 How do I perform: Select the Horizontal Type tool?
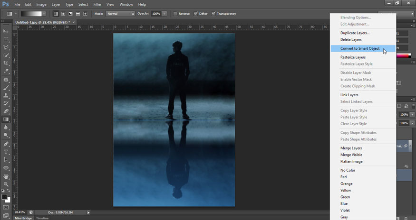[x=6, y=152]
